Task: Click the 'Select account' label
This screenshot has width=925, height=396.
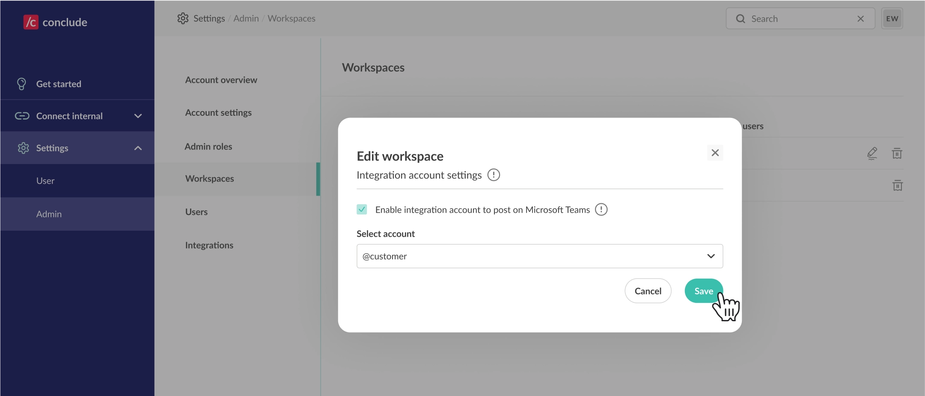Action: tap(386, 234)
